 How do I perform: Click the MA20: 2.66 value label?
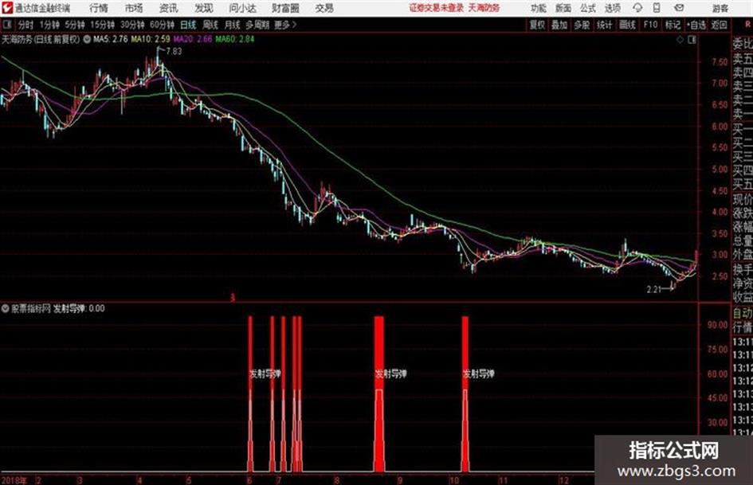click(x=193, y=39)
